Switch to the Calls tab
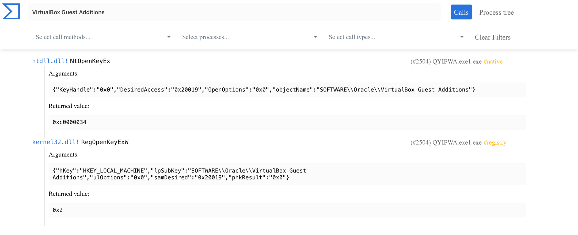 (461, 12)
